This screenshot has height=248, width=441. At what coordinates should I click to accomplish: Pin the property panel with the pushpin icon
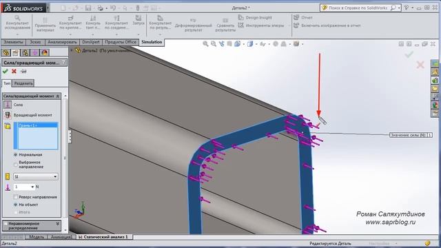click(23, 72)
